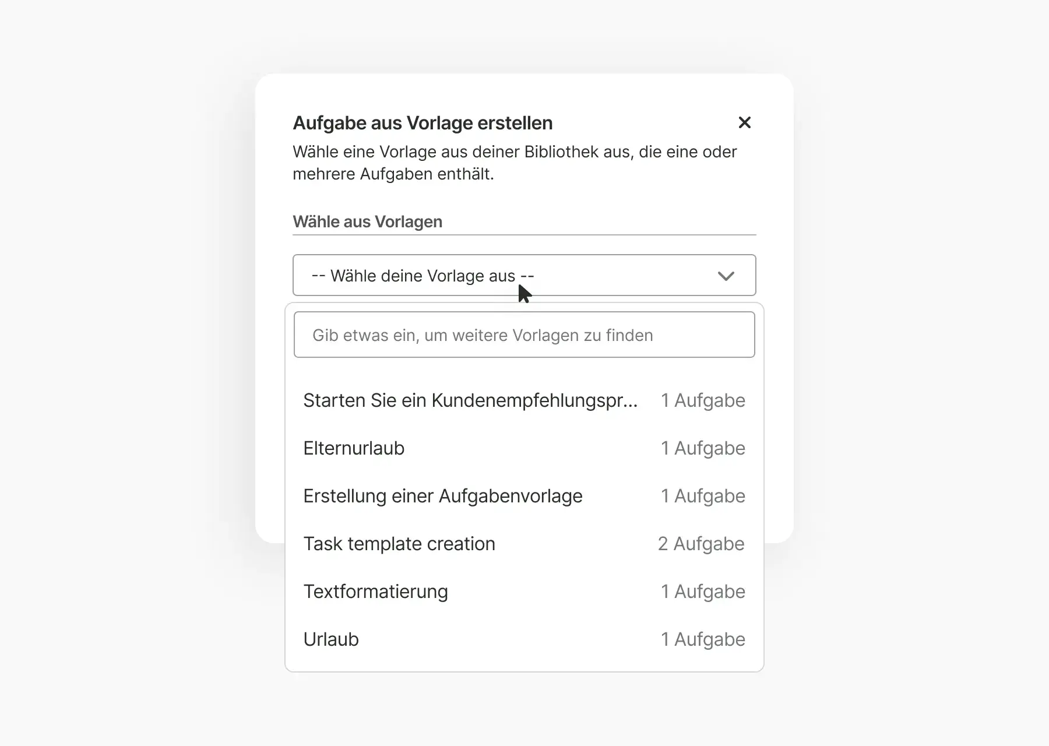Click the task count beside Elternurlaub
1049x746 pixels.
click(x=703, y=448)
